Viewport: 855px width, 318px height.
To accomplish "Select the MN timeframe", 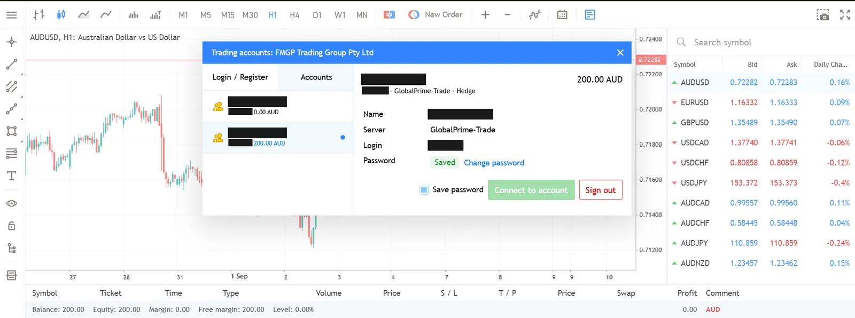I will pyautogui.click(x=362, y=15).
